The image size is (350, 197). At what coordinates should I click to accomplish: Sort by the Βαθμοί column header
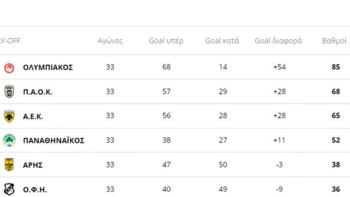pos(334,41)
